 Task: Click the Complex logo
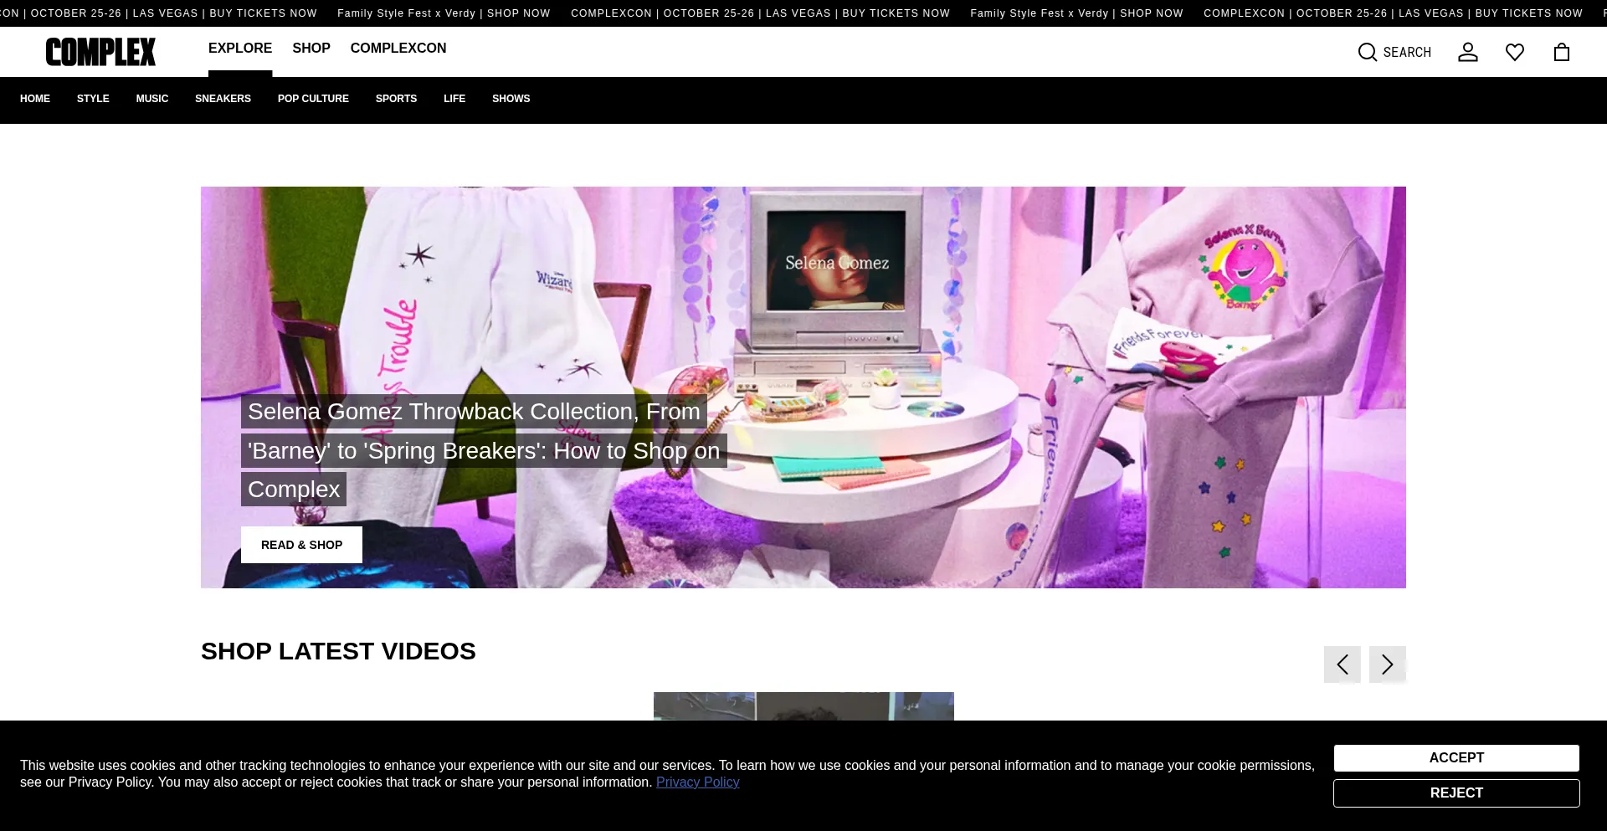pos(100,52)
